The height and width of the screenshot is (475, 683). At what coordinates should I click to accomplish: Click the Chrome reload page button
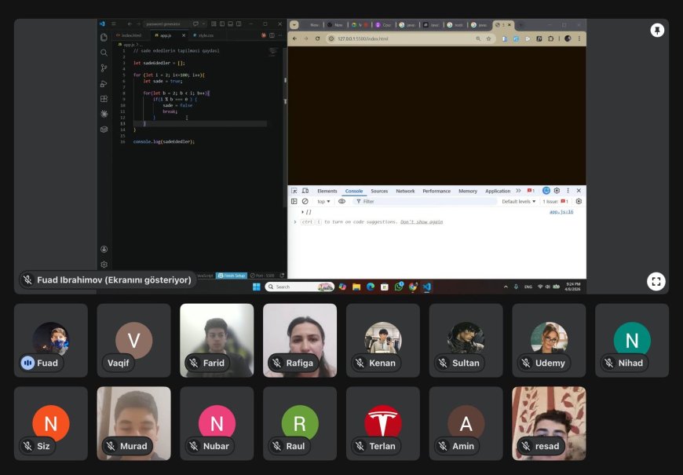point(317,38)
